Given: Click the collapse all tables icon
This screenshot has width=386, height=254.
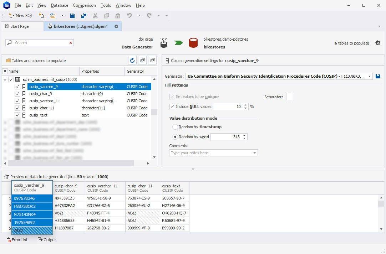Looking at the screenshot, I should click(153, 60).
